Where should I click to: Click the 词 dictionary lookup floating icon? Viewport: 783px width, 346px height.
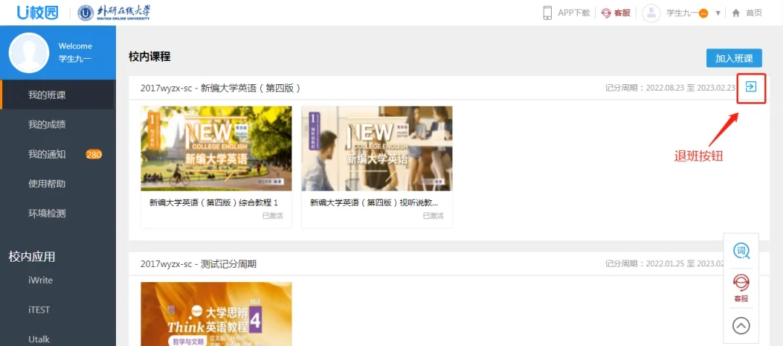click(741, 251)
